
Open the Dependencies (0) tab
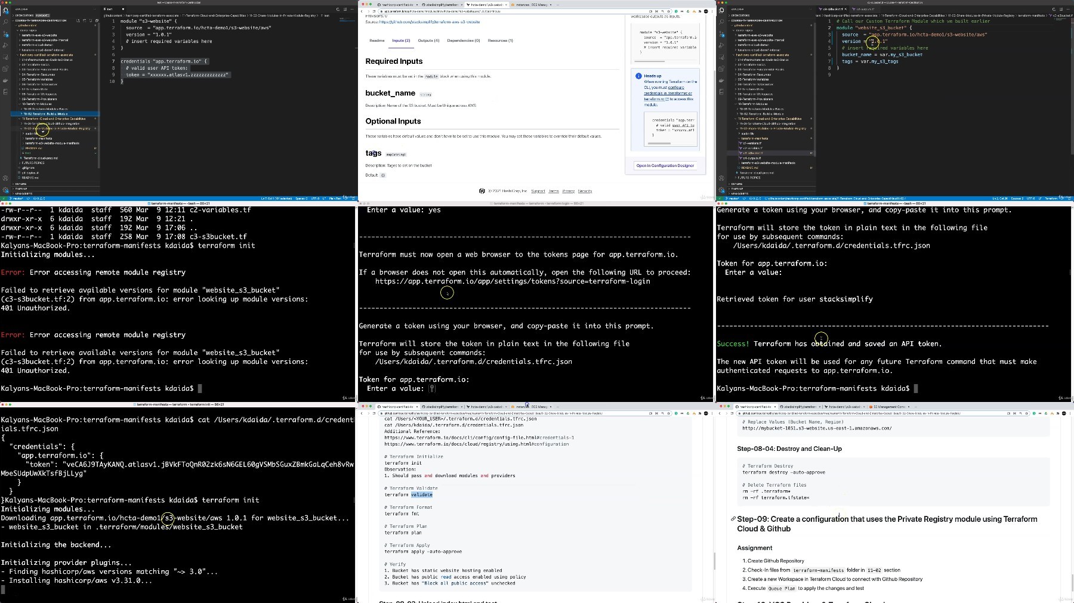point(464,41)
